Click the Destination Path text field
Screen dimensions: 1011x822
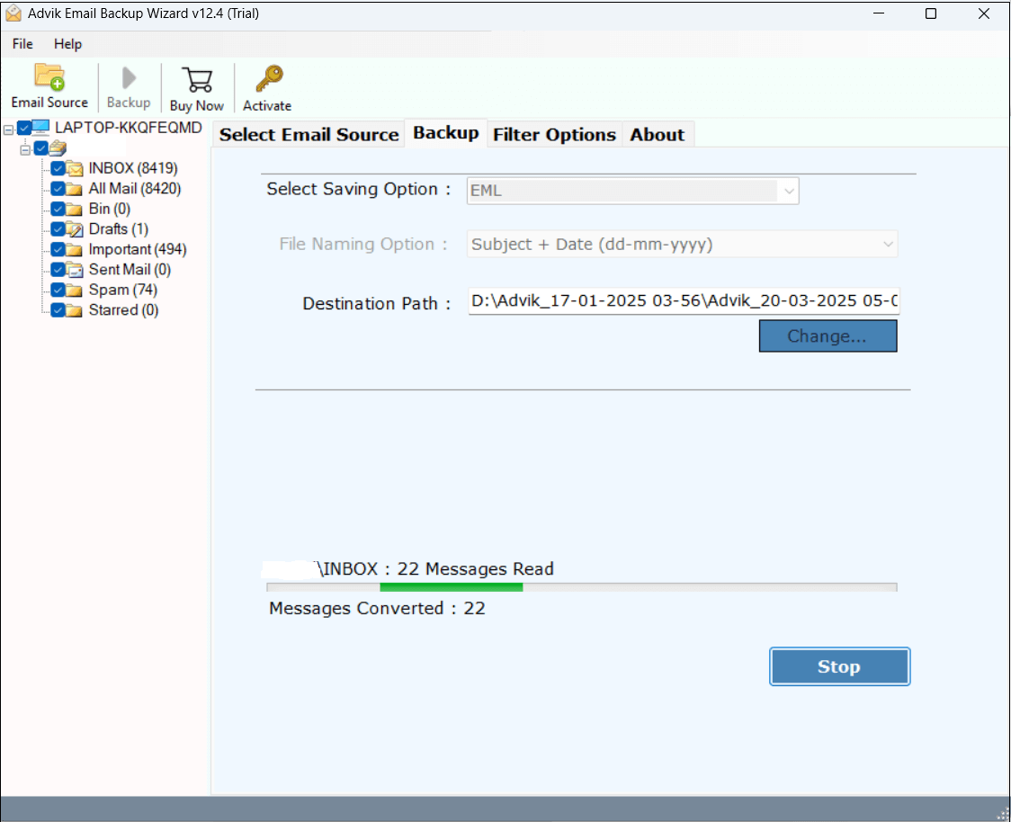(x=684, y=301)
